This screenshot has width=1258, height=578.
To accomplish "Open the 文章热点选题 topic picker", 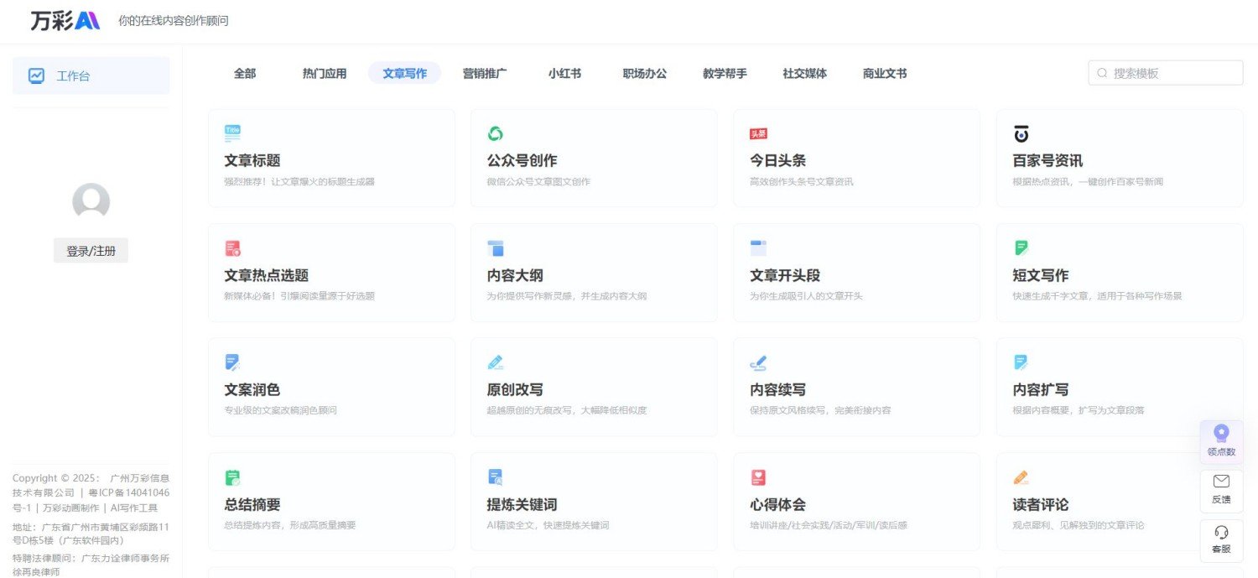I will [265, 274].
